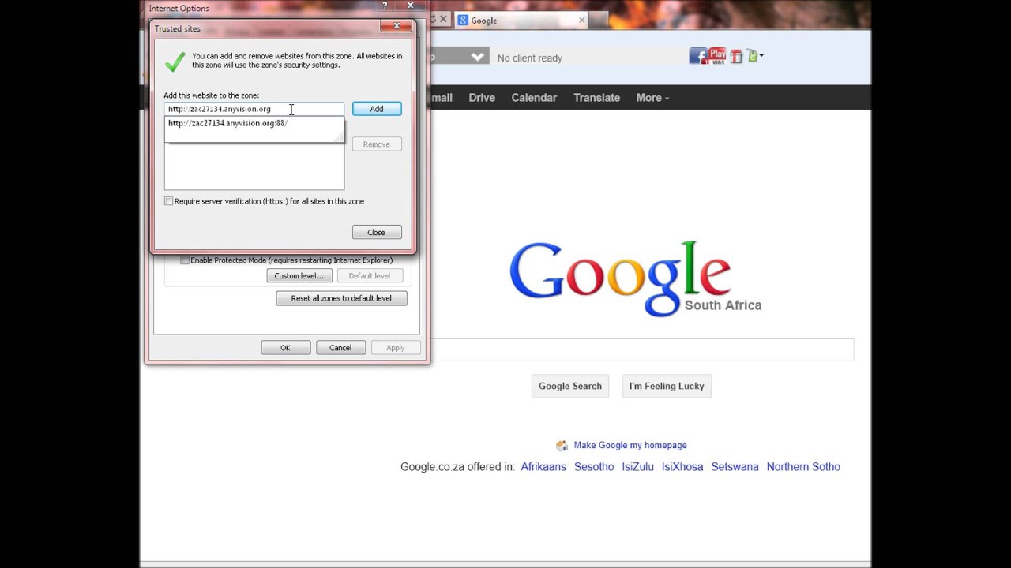Expand the toolbar dropdown chevron before No client ready
Image resolution: width=1011 pixels, height=568 pixels.
[478, 57]
